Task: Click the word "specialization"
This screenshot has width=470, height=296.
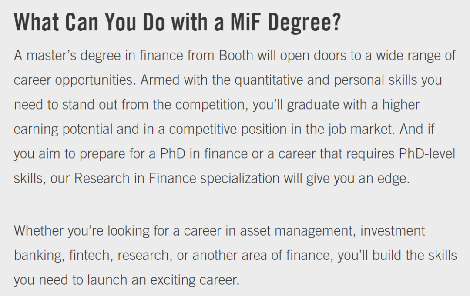Action: (240, 179)
